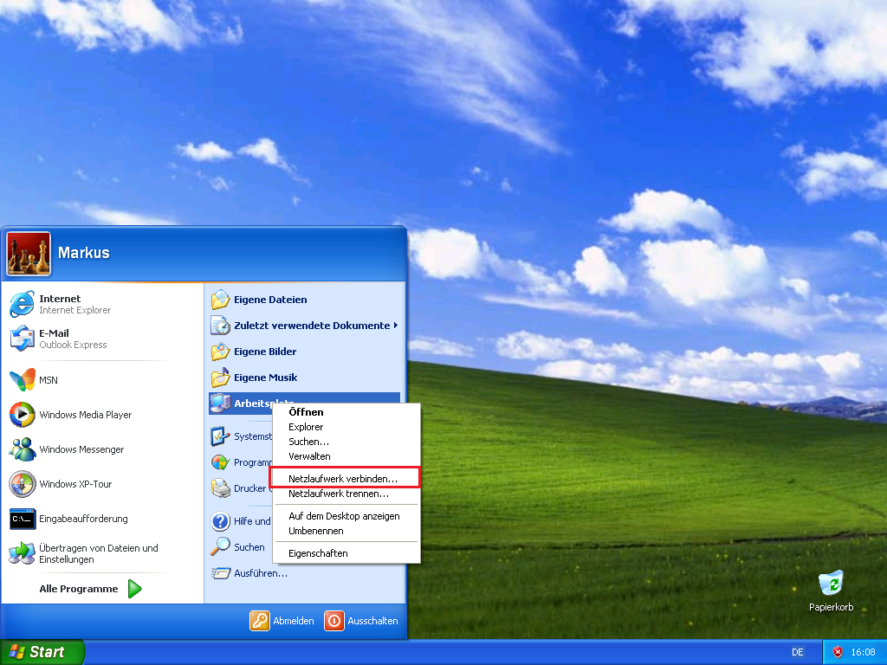Launch Outlook Express E-Mail icon
Viewport: 887px width, 665px height.
pos(23,339)
